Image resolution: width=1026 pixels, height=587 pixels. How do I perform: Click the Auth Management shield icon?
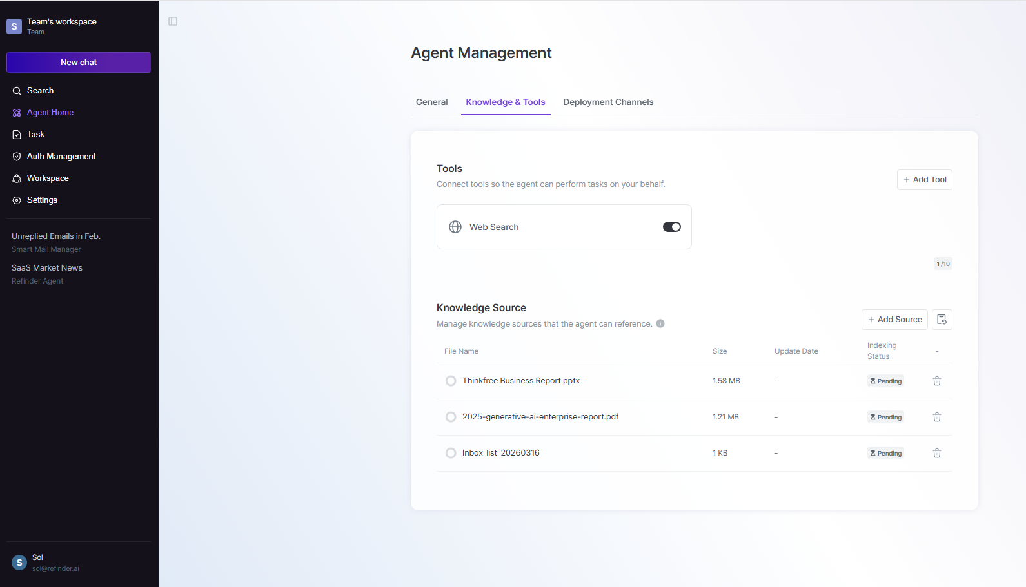click(x=17, y=157)
